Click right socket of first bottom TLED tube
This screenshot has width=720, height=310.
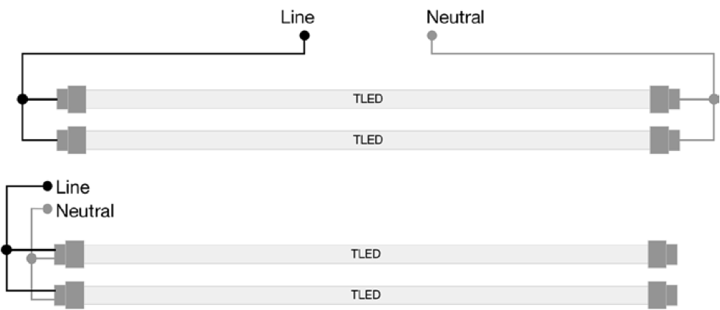tap(663, 254)
